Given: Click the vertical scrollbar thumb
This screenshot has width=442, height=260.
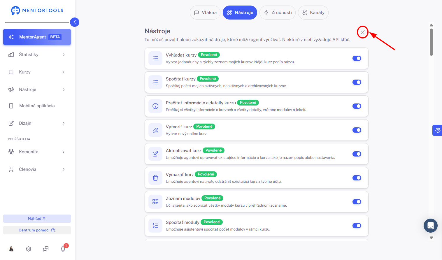Looking at the screenshot, I should (x=431, y=42).
